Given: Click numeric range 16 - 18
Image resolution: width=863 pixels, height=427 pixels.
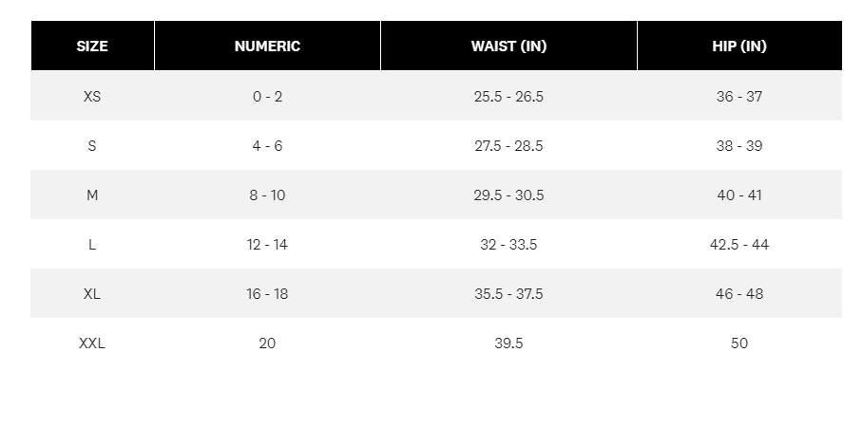Looking at the screenshot, I should 267,294.
